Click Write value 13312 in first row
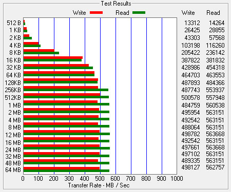The width and height of the screenshot is (231, 192). pos(192,23)
